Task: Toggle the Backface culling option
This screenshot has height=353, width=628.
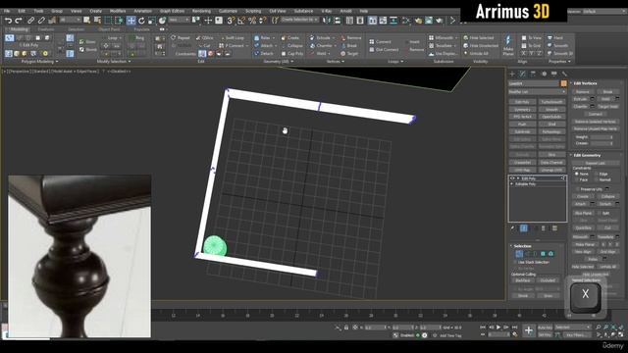Action: pos(523,280)
